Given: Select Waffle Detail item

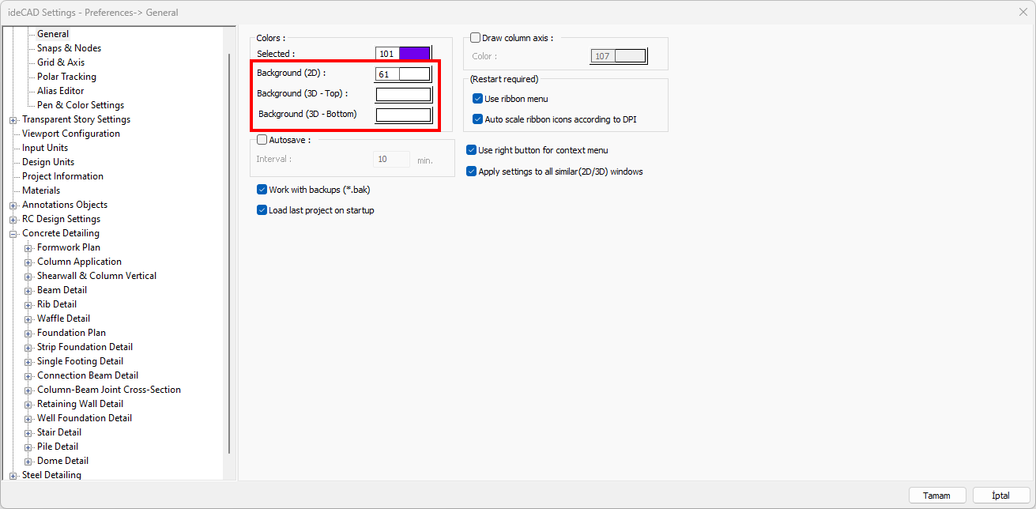Looking at the screenshot, I should click(x=63, y=319).
